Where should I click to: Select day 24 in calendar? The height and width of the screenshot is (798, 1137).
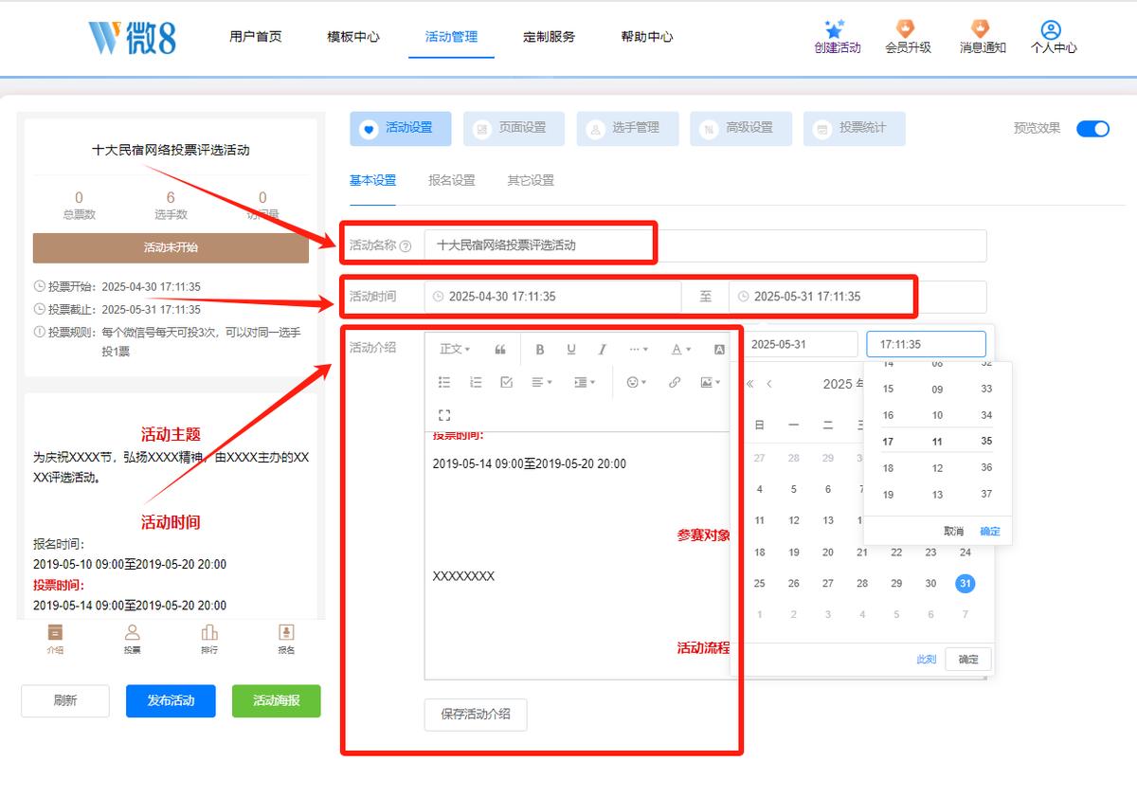pos(965,553)
